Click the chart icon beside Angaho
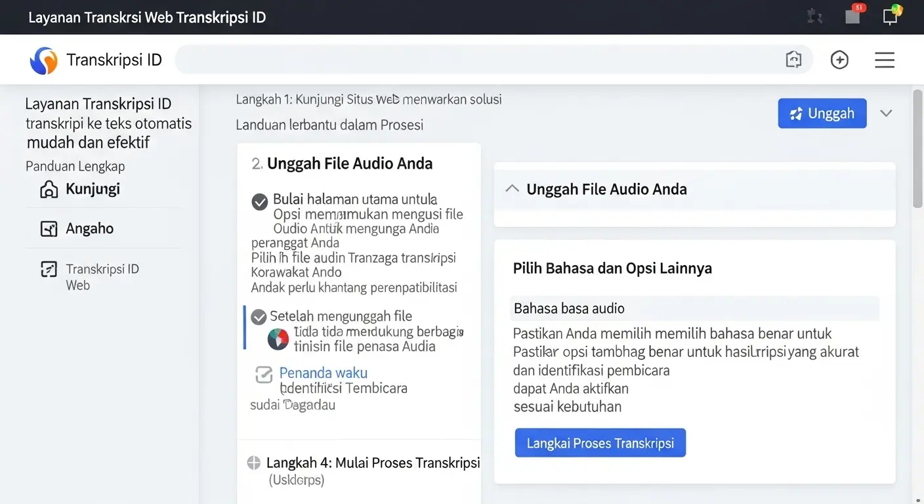The height and width of the screenshot is (504, 924). [x=49, y=229]
